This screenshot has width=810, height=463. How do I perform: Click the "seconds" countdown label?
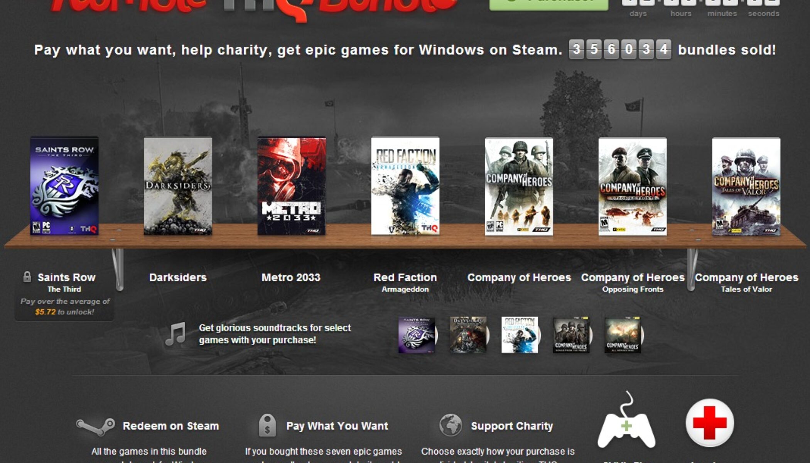pyautogui.click(x=764, y=14)
